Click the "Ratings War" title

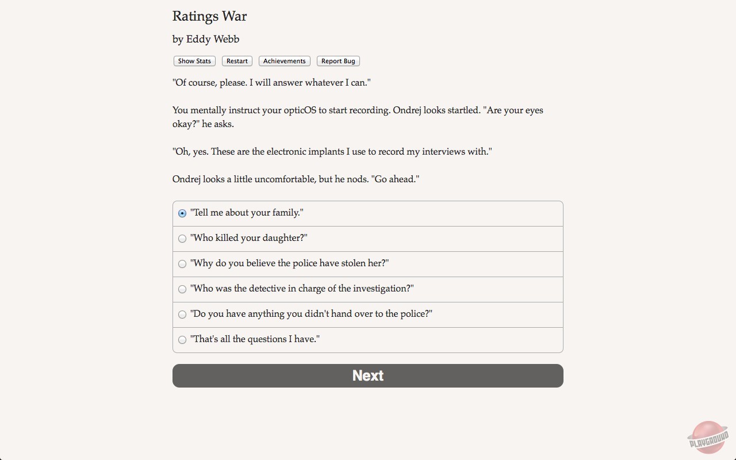tap(209, 16)
